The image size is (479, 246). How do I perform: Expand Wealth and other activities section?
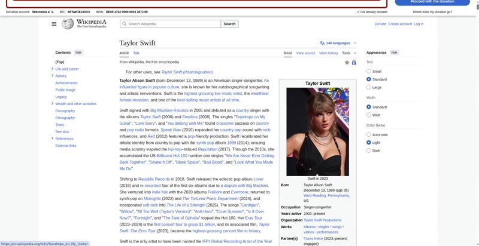[53, 104]
